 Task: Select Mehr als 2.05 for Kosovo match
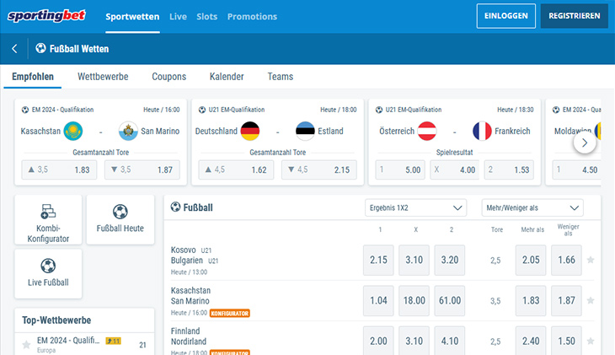coord(531,260)
